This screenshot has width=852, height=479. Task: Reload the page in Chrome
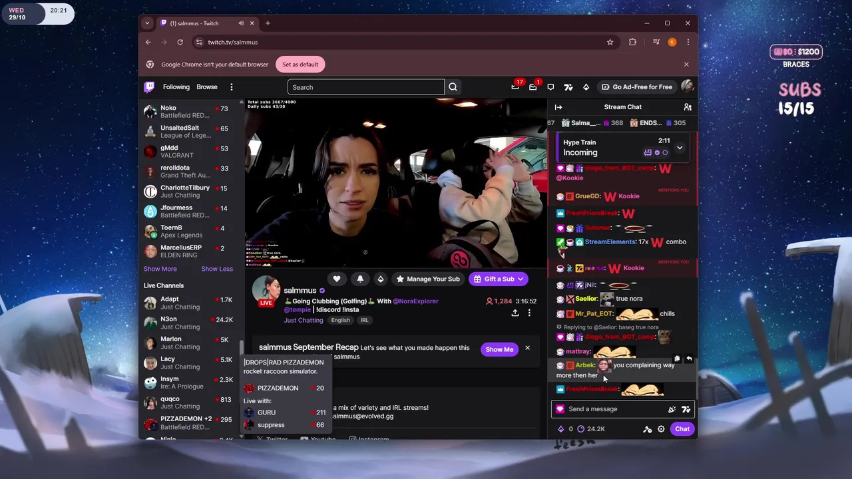click(x=180, y=42)
